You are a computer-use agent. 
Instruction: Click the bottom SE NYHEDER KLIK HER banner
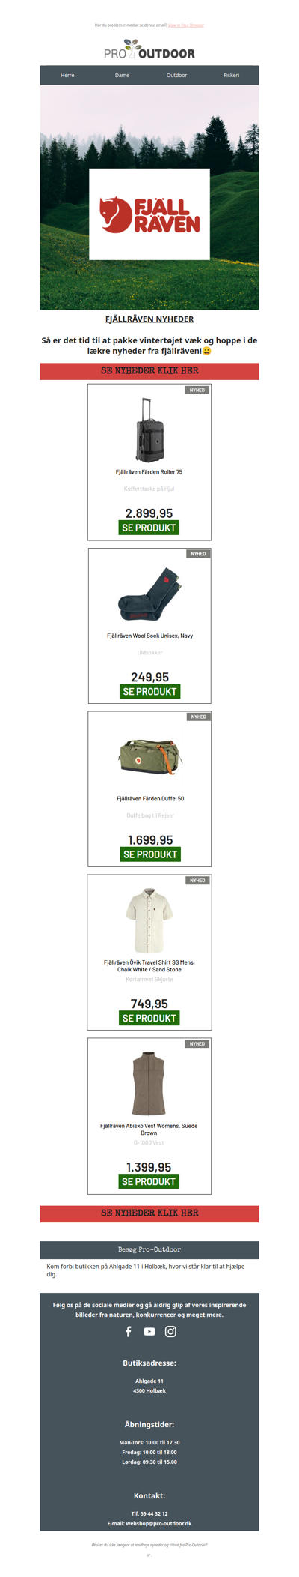click(x=149, y=1213)
